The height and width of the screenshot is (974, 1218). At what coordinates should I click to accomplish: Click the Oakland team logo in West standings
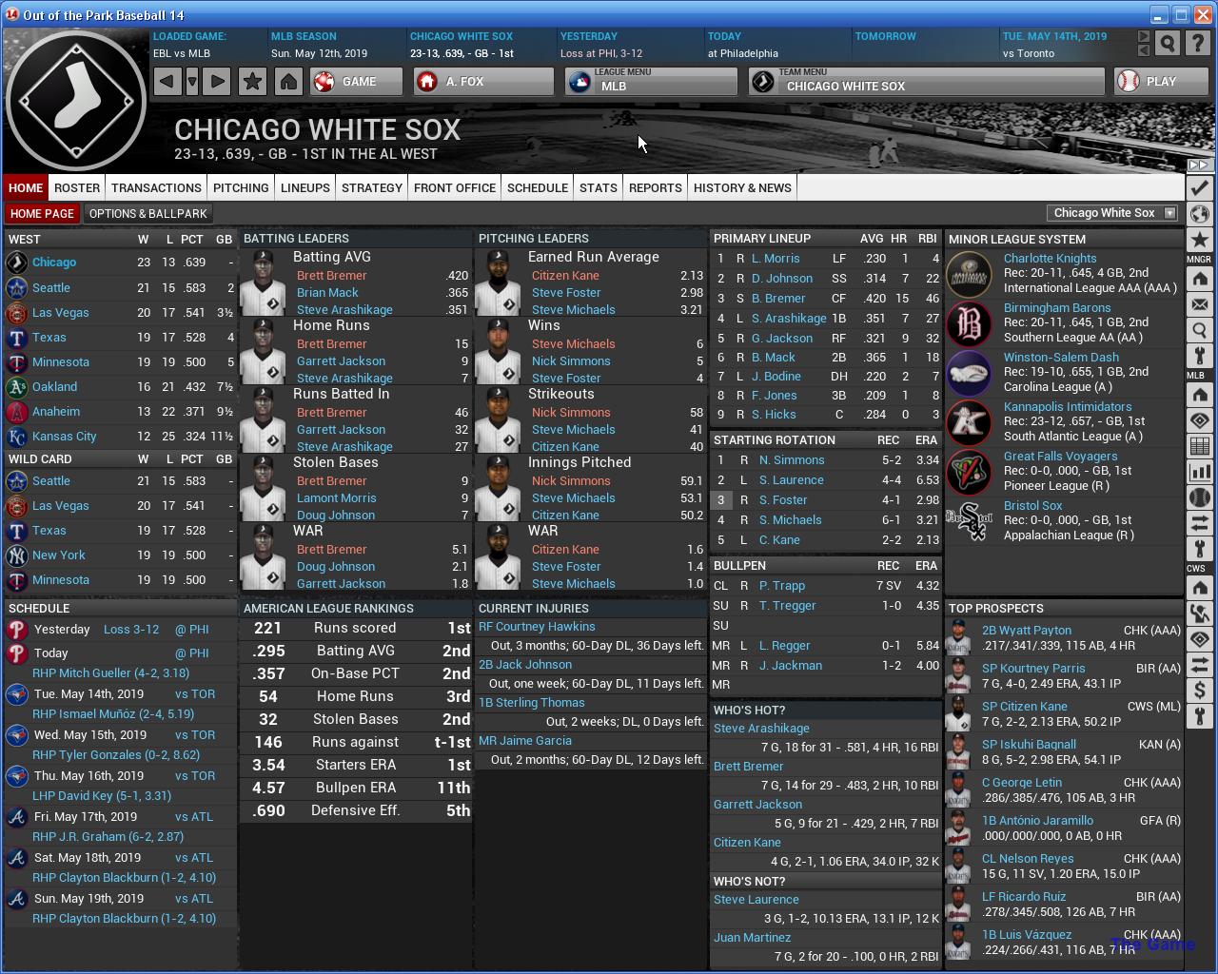pyautogui.click(x=16, y=387)
